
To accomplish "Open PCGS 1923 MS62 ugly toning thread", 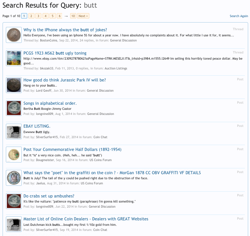I will 55,53.
